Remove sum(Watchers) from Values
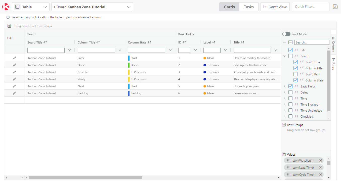 (320, 160)
